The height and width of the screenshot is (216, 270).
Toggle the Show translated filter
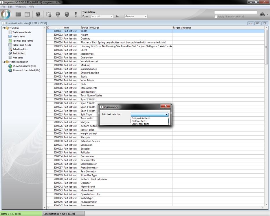point(24,66)
